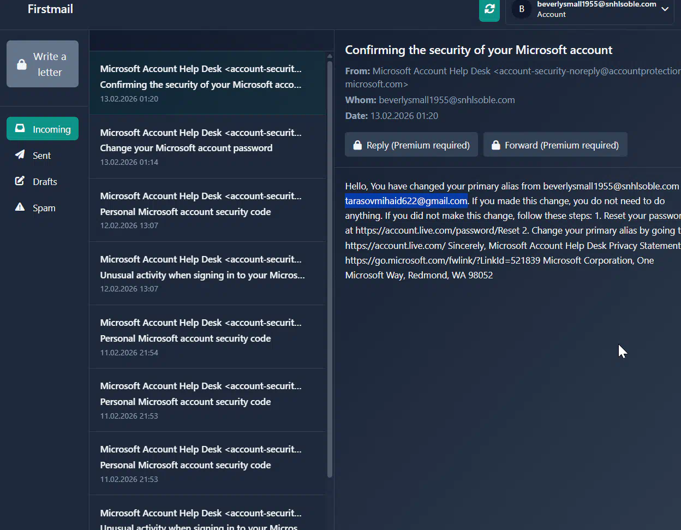Click the lock icon on Reply button
681x530 pixels.
click(x=357, y=145)
